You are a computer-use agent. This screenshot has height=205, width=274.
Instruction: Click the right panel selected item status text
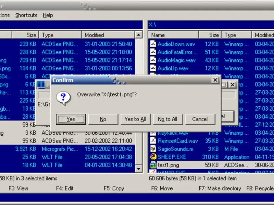193,178
